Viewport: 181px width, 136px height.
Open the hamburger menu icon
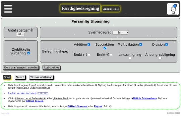[x=8, y=9]
